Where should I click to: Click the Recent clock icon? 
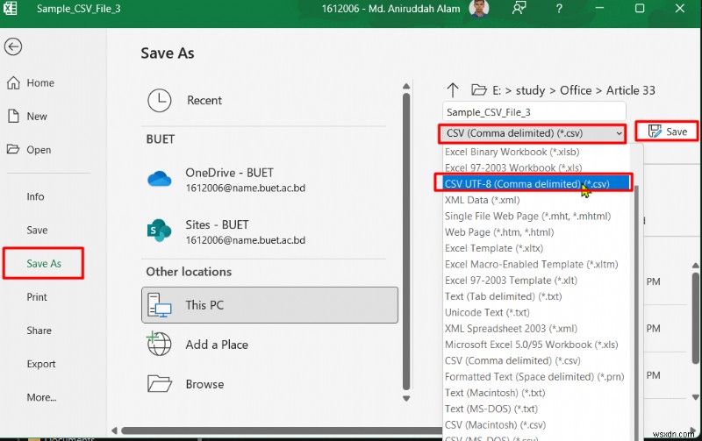(x=160, y=100)
